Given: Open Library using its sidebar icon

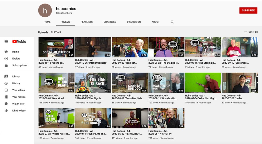Looking at the screenshot, I should tap(6, 77).
